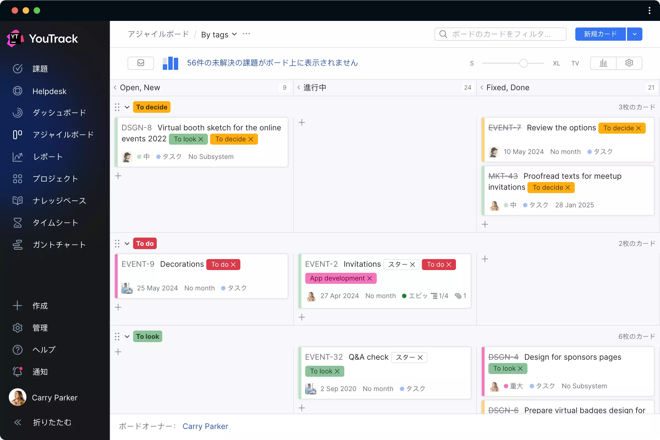Click the レポート sidebar icon
This screenshot has width=660, height=440.
[17, 157]
